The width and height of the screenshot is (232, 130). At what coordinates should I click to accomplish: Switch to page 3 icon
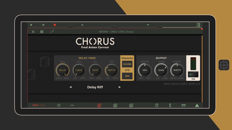point(131,105)
